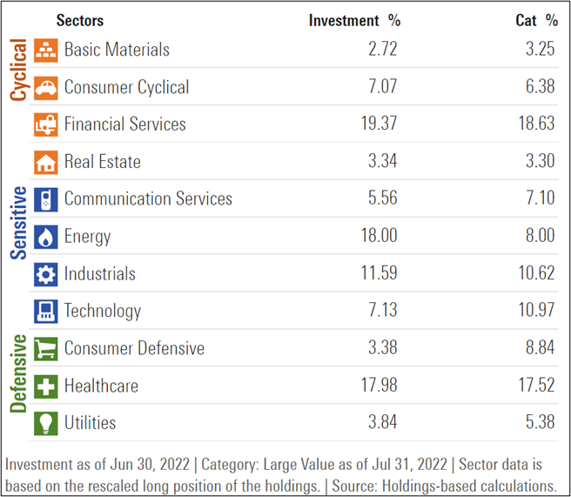Image resolution: width=571 pixels, height=497 pixels.
Task: Click the Real Estate house icon
Action: pyautogui.click(x=45, y=162)
